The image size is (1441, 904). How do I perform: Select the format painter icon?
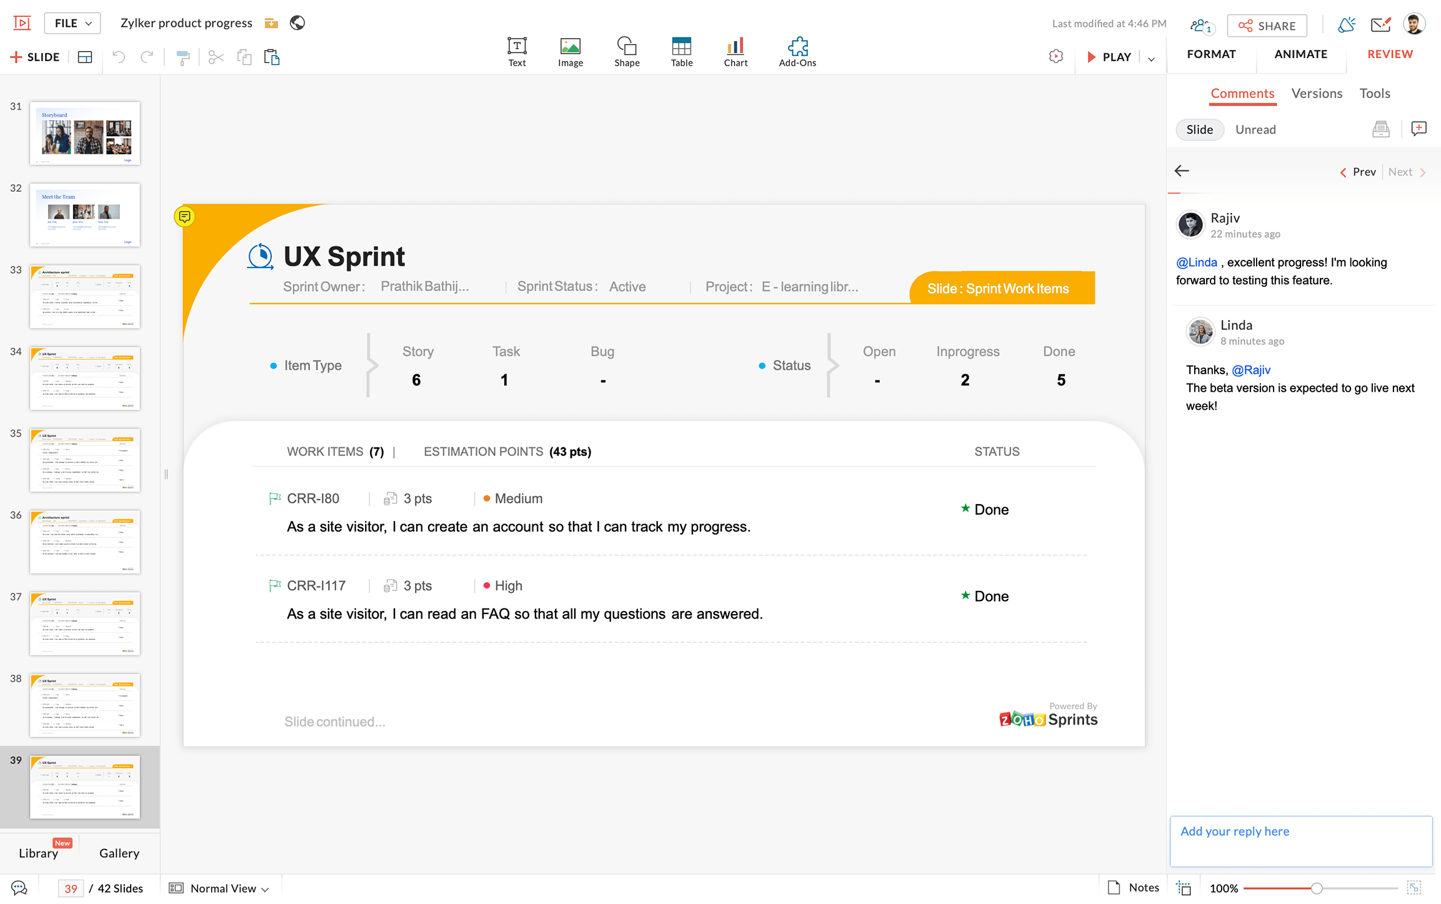[x=182, y=57]
